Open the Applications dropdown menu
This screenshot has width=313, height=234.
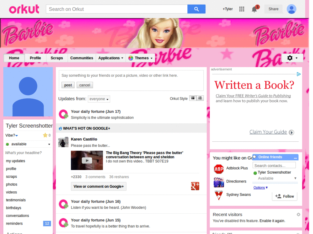coord(111,58)
